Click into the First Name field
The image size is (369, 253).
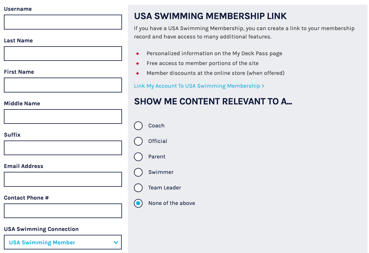point(63,85)
